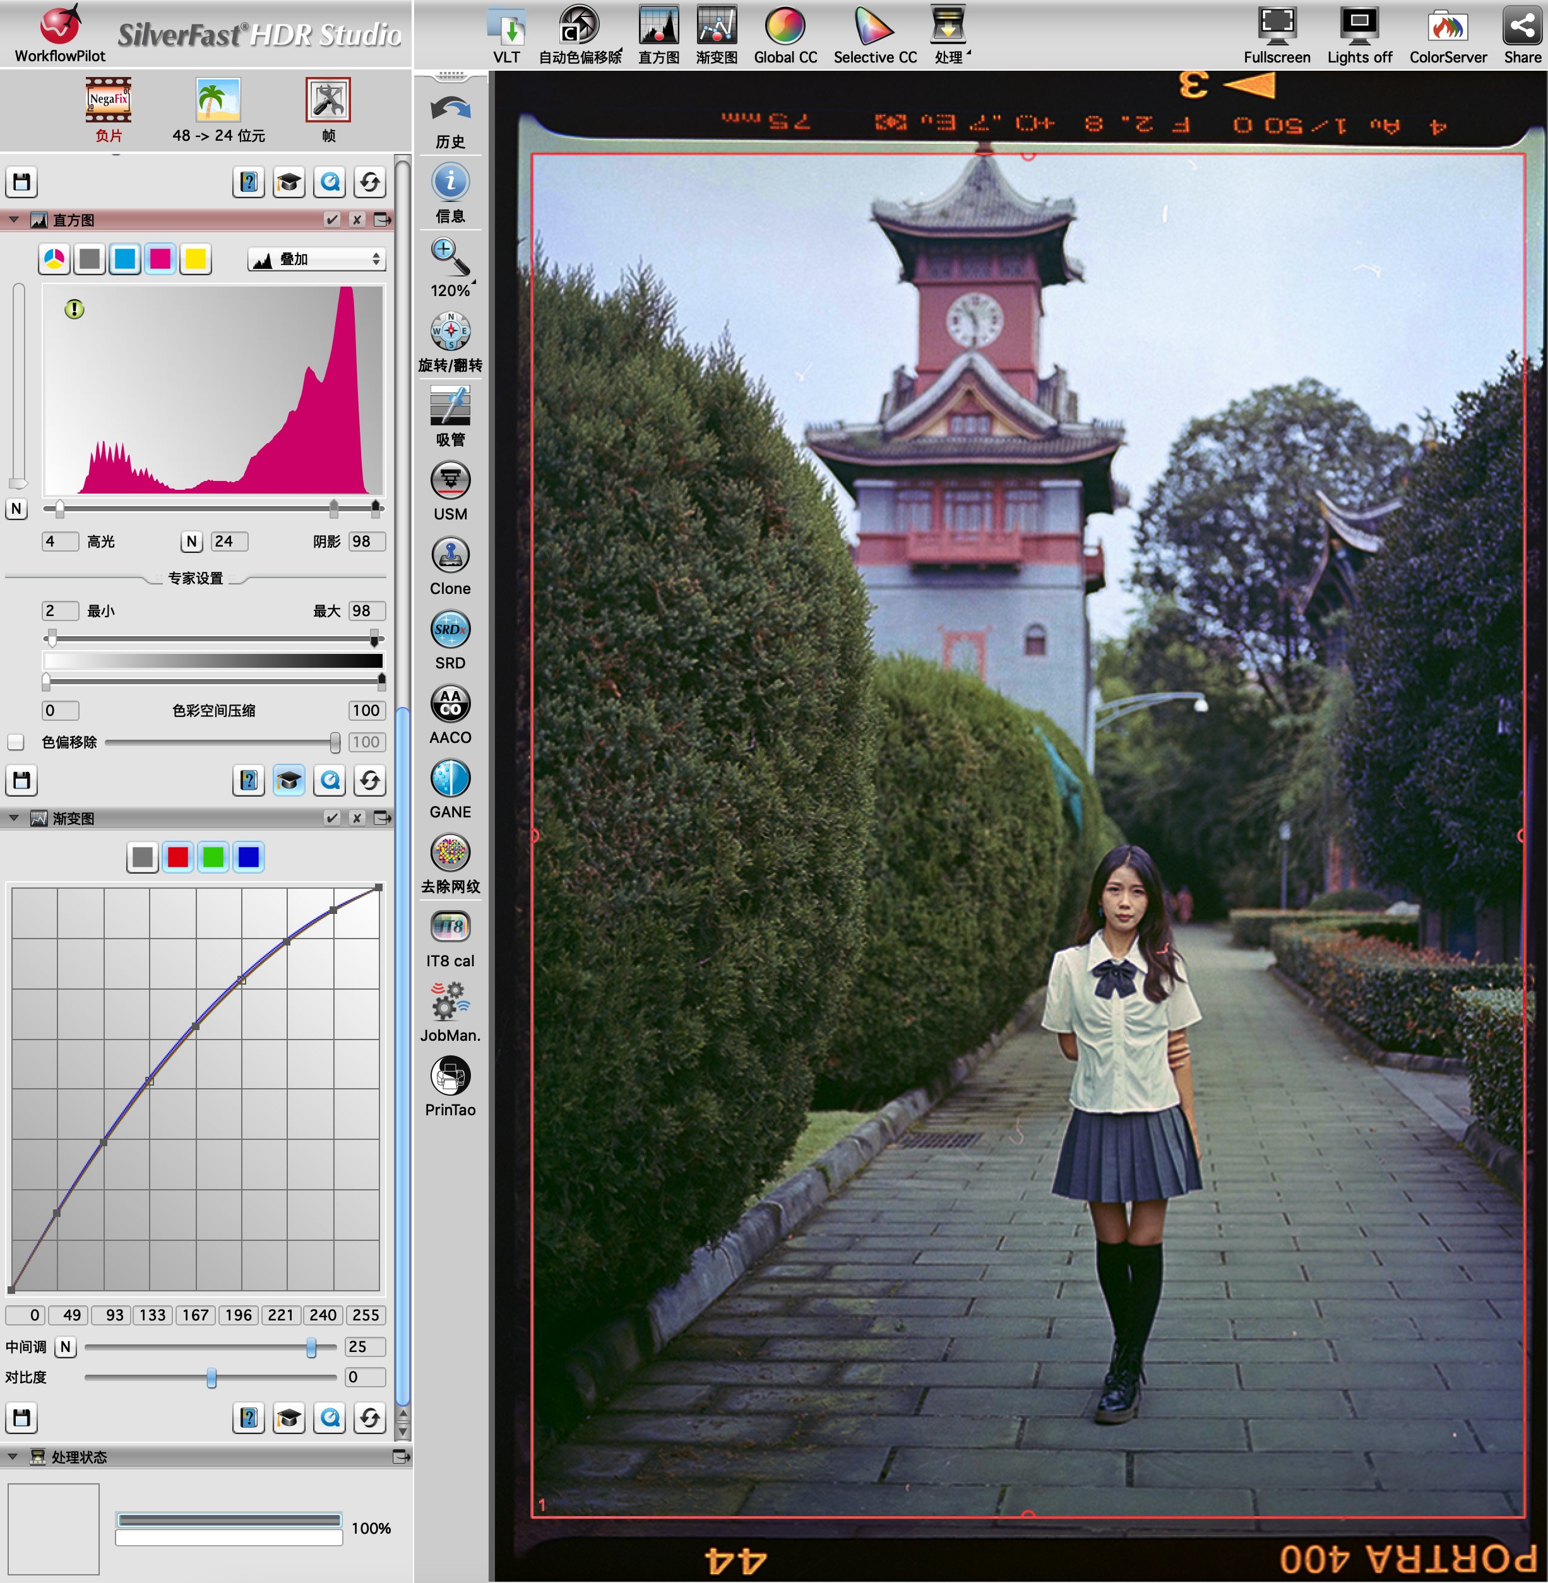Open the GANE noise reduction tool
Viewport: 1548px width, 1583px height.
pyautogui.click(x=450, y=779)
